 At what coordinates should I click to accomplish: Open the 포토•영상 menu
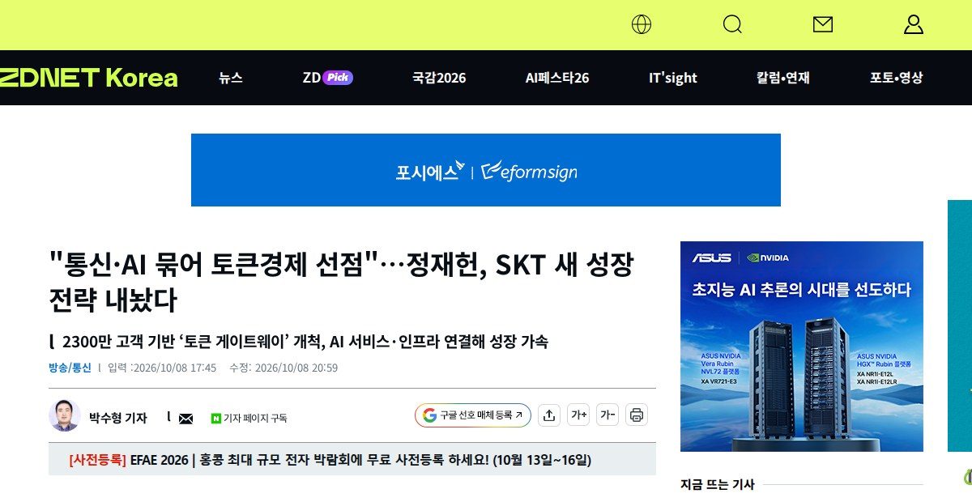click(x=897, y=78)
